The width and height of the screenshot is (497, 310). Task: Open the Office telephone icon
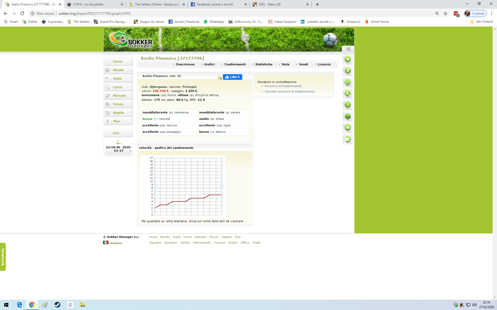coord(348,128)
